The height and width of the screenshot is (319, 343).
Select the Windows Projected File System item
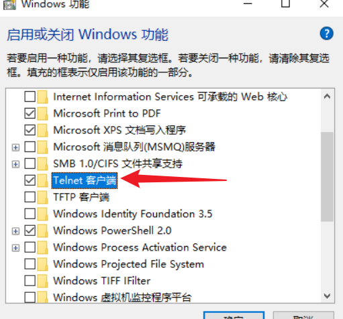pos(129,264)
